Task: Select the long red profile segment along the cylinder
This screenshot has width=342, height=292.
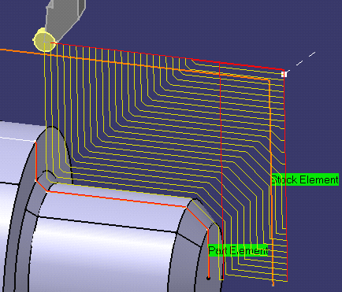Action: click(x=117, y=199)
